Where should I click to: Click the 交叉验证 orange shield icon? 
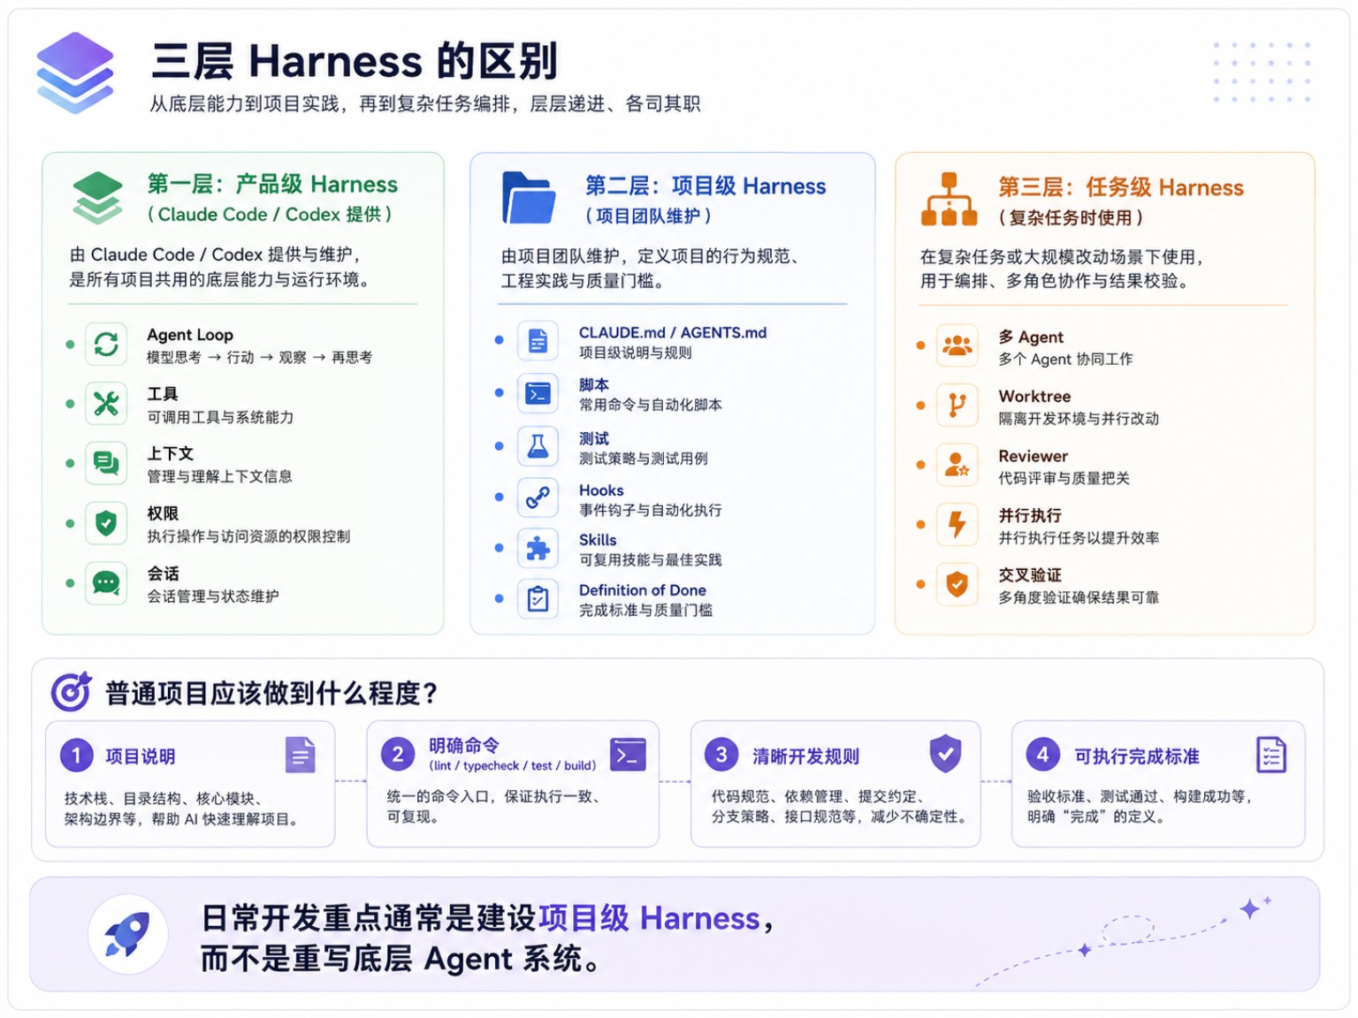click(x=957, y=584)
